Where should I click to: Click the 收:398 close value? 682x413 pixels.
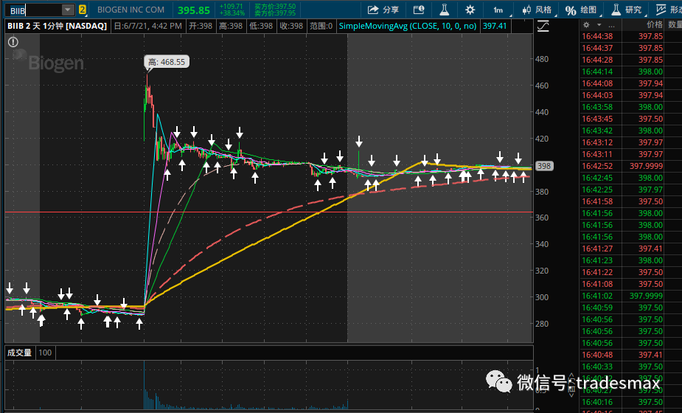point(291,26)
